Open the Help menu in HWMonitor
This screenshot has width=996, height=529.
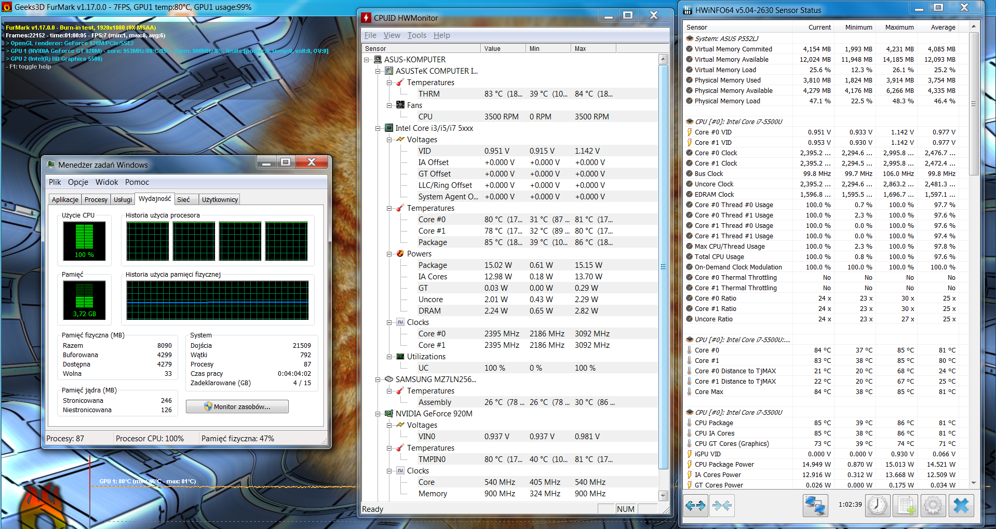point(442,35)
